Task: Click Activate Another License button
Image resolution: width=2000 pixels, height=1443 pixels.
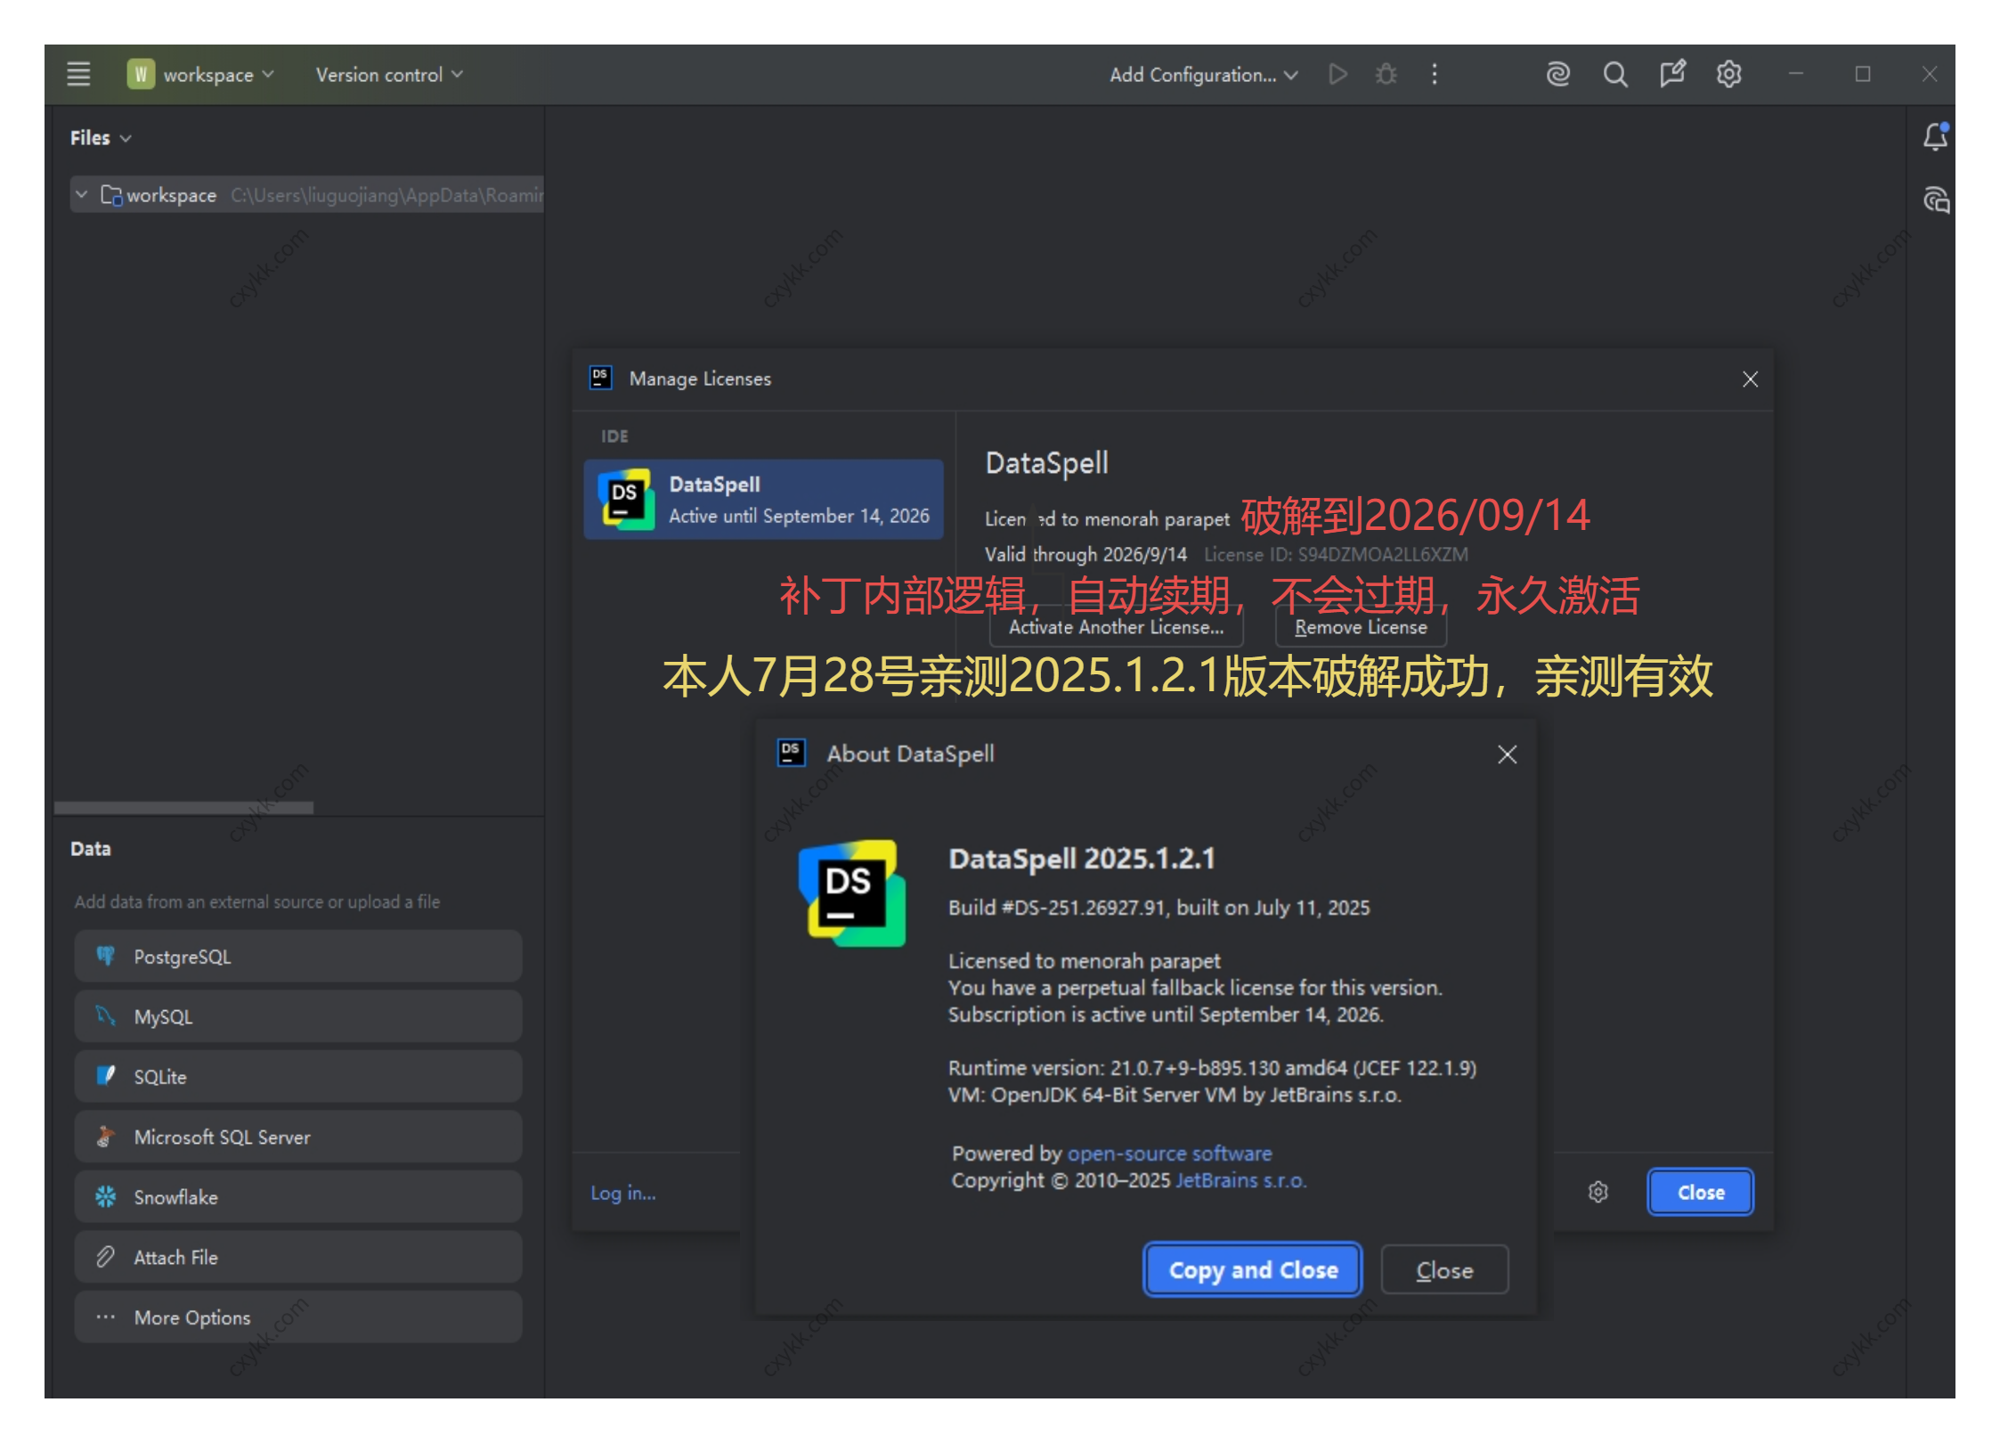Action: tap(1116, 627)
